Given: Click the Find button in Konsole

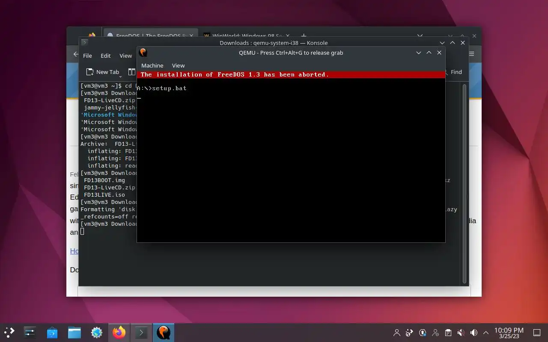Looking at the screenshot, I should click(x=454, y=72).
